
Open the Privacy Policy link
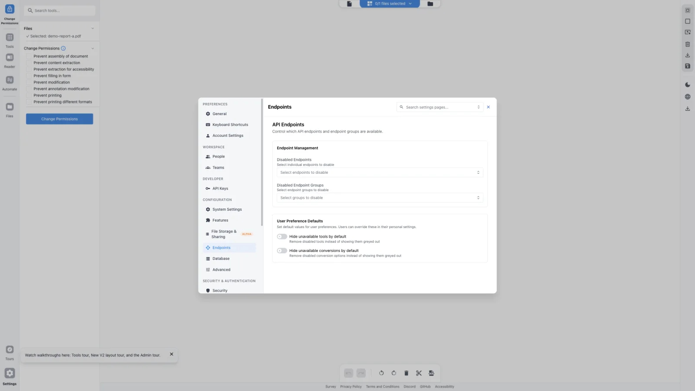coord(351,387)
